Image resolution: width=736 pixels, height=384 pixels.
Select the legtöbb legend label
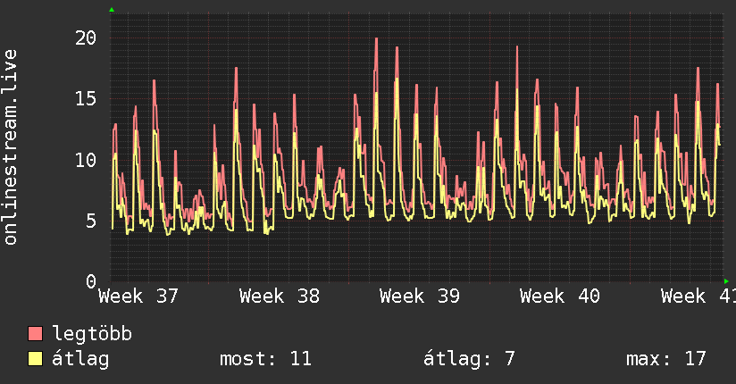click(x=92, y=334)
